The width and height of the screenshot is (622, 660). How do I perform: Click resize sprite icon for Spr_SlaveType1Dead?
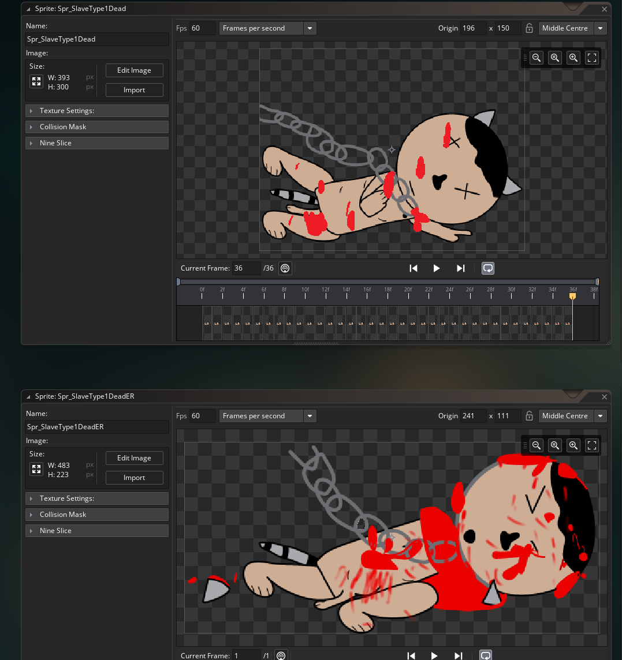36,82
